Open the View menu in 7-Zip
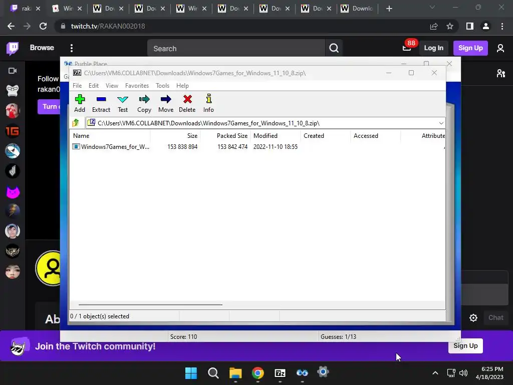This screenshot has width=513, height=385. click(x=112, y=85)
